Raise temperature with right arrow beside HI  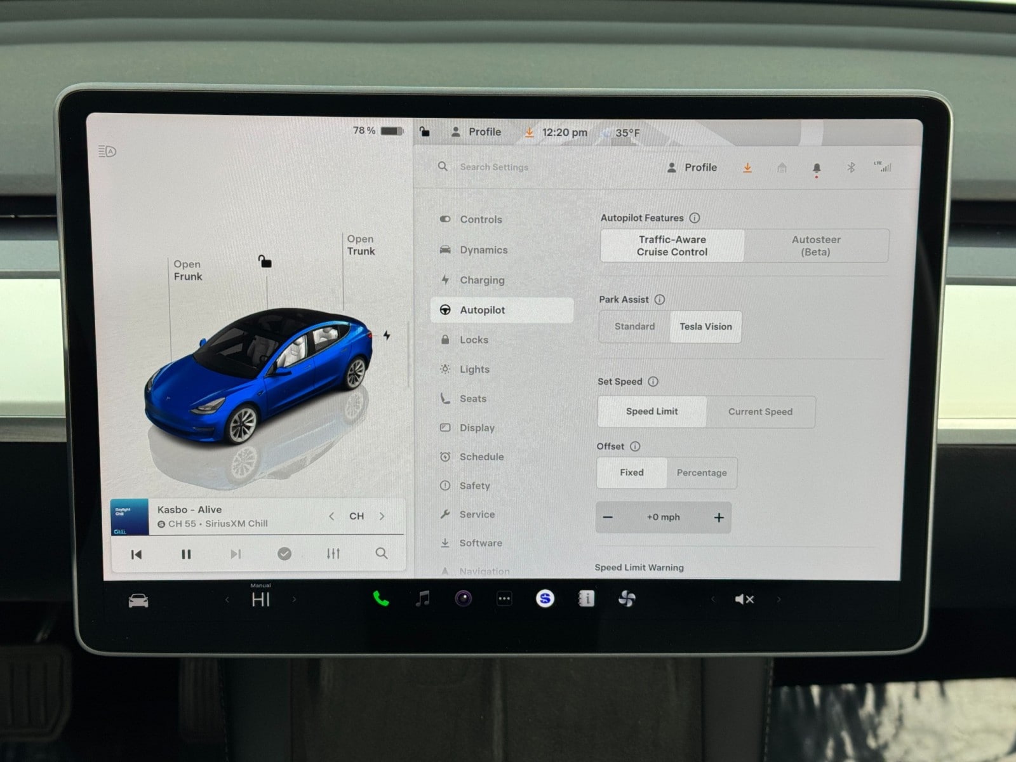click(x=294, y=599)
